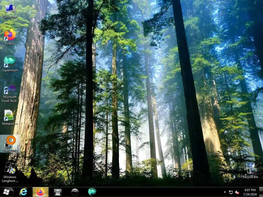Show hidden system tray icons
Viewport: 263px width, 197px height.
(225, 192)
